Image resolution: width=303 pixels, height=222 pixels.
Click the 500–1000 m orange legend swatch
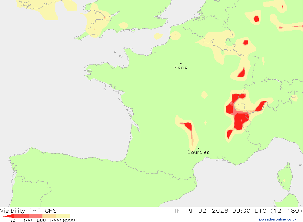tap(49, 216)
